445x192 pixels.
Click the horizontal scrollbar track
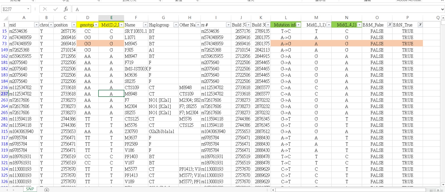tap(354, 190)
